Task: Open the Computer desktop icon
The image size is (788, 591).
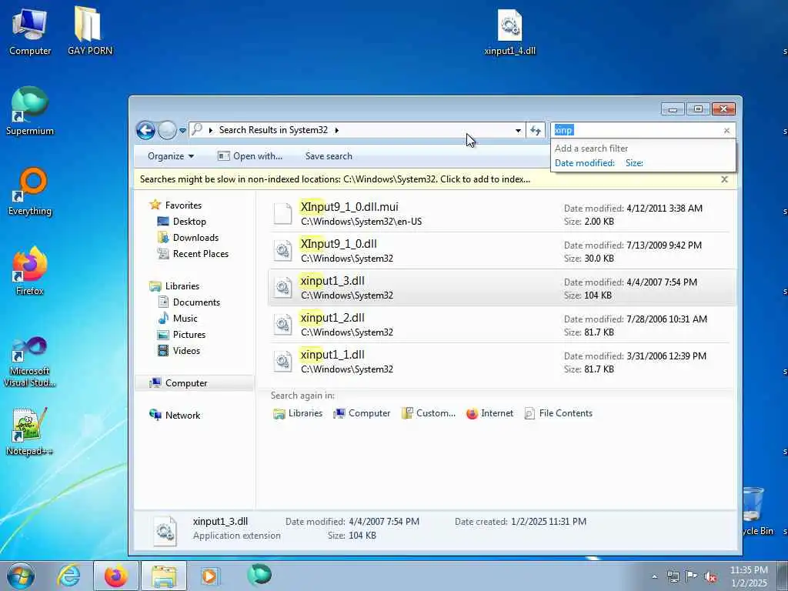Action: point(30,31)
